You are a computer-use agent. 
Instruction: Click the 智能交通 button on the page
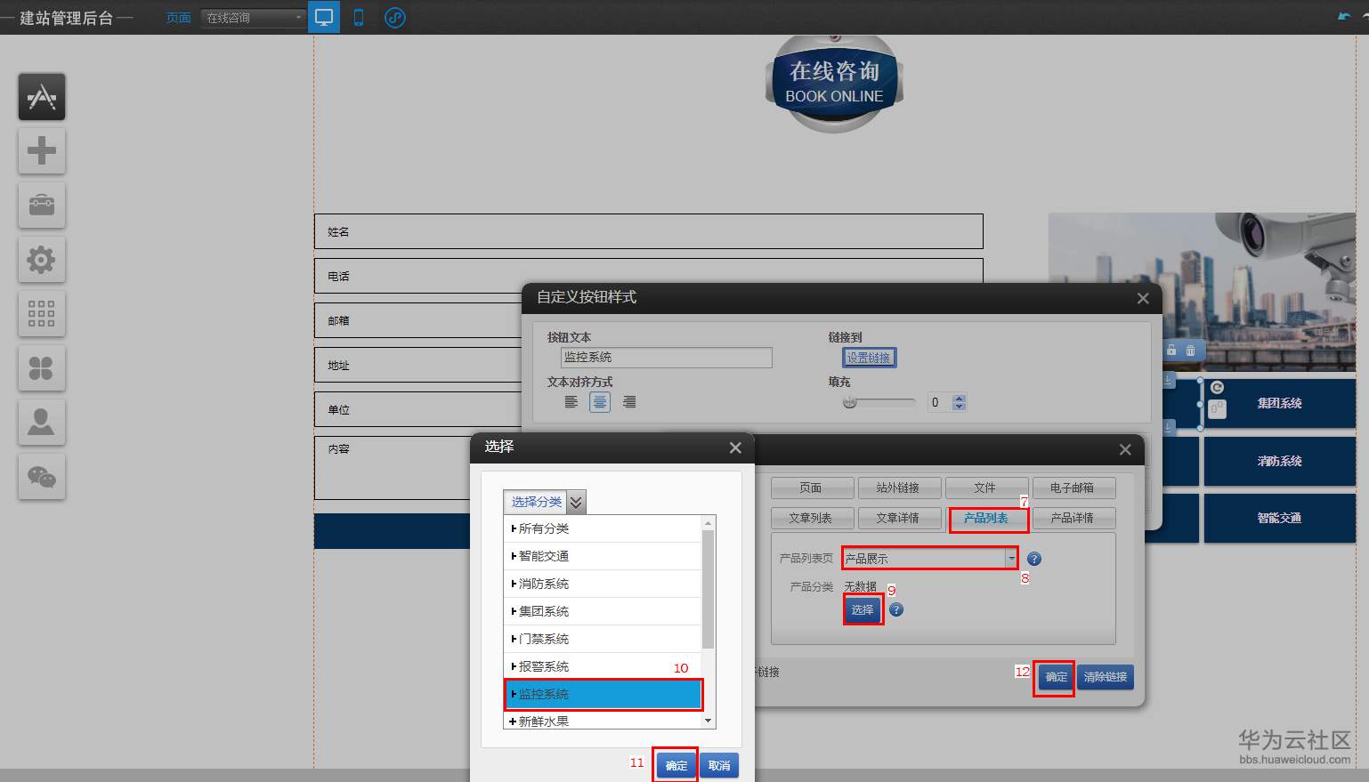(x=1279, y=518)
